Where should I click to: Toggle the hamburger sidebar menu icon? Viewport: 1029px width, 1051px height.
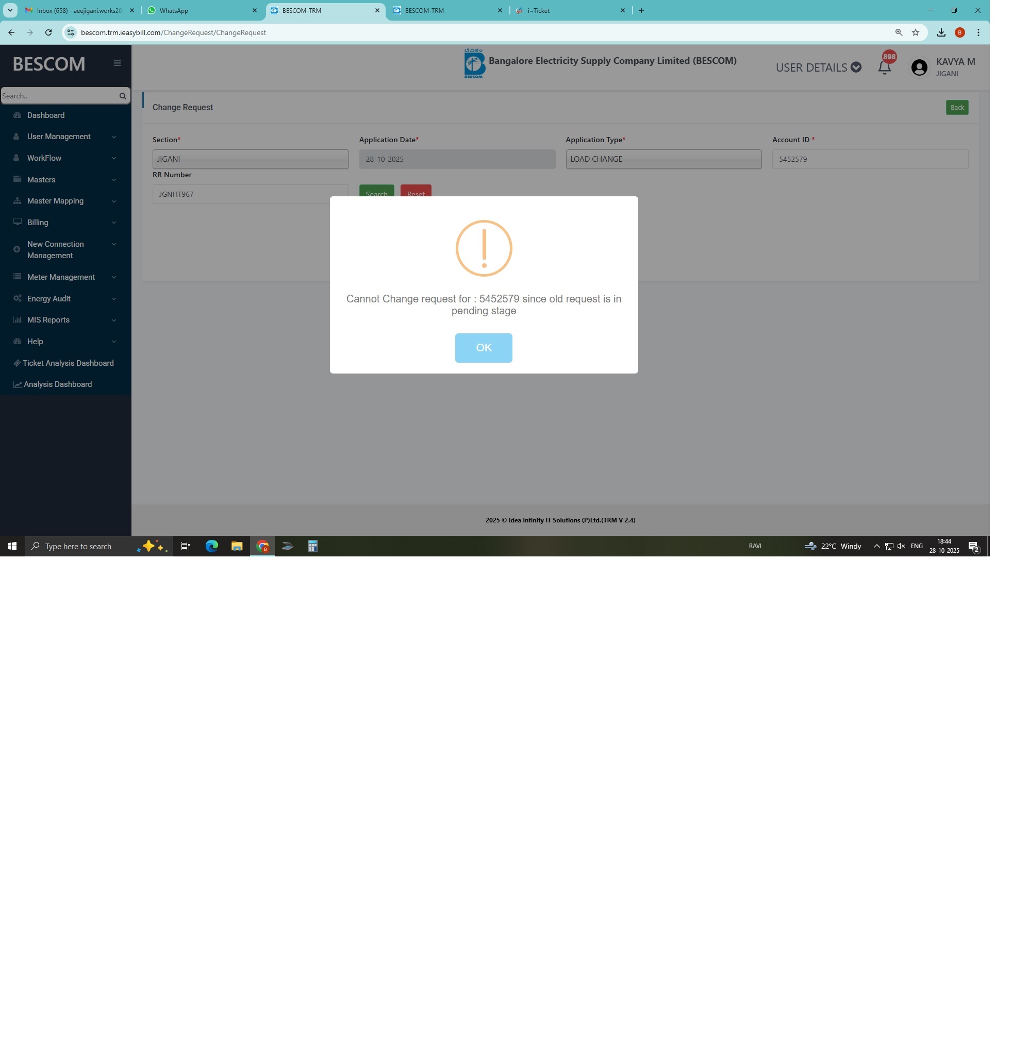tap(117, 63)
